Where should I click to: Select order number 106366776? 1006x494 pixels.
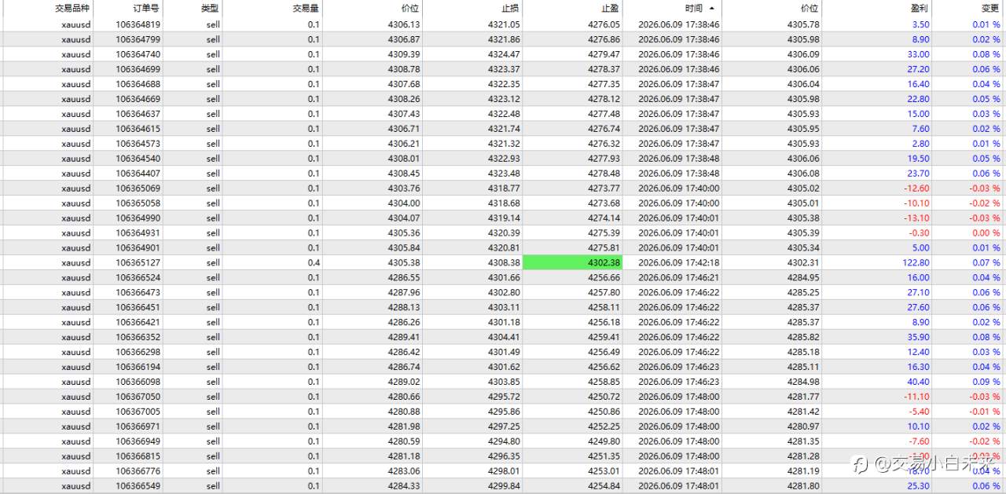click(x=138, y=472)
